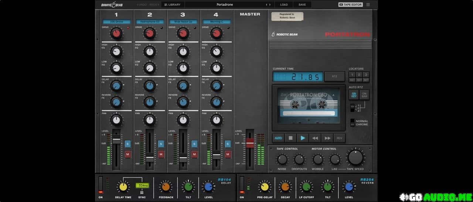Click the REDO button
This screenshot has width=473, height=202.
tap(154, 5)
